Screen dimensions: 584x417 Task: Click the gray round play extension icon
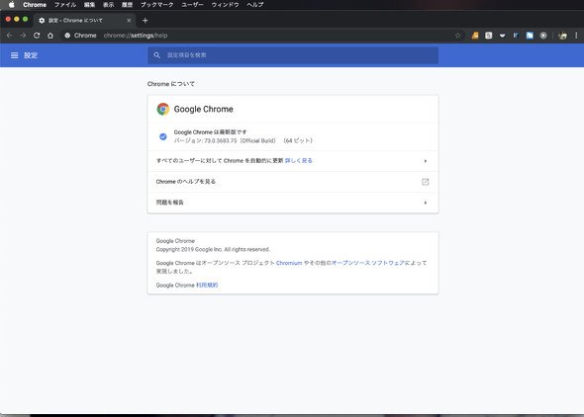543,36
